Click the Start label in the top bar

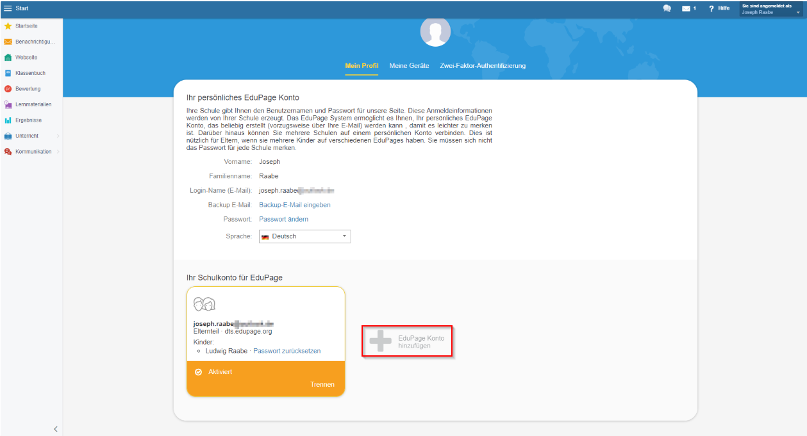(22, 8)
